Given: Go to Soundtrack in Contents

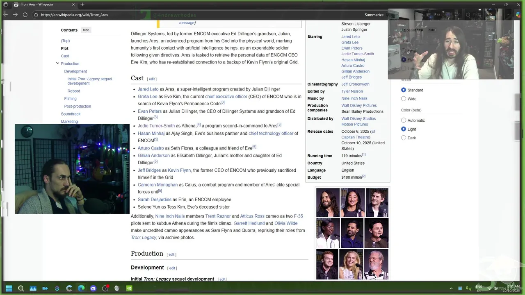Looking at the screenshot, I should coord(71,114).
